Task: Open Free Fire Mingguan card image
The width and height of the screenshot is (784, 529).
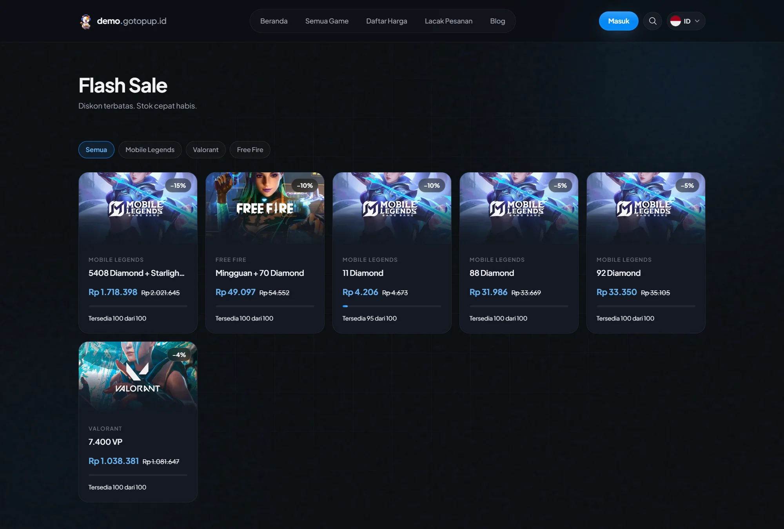Action: click(265, 208)
